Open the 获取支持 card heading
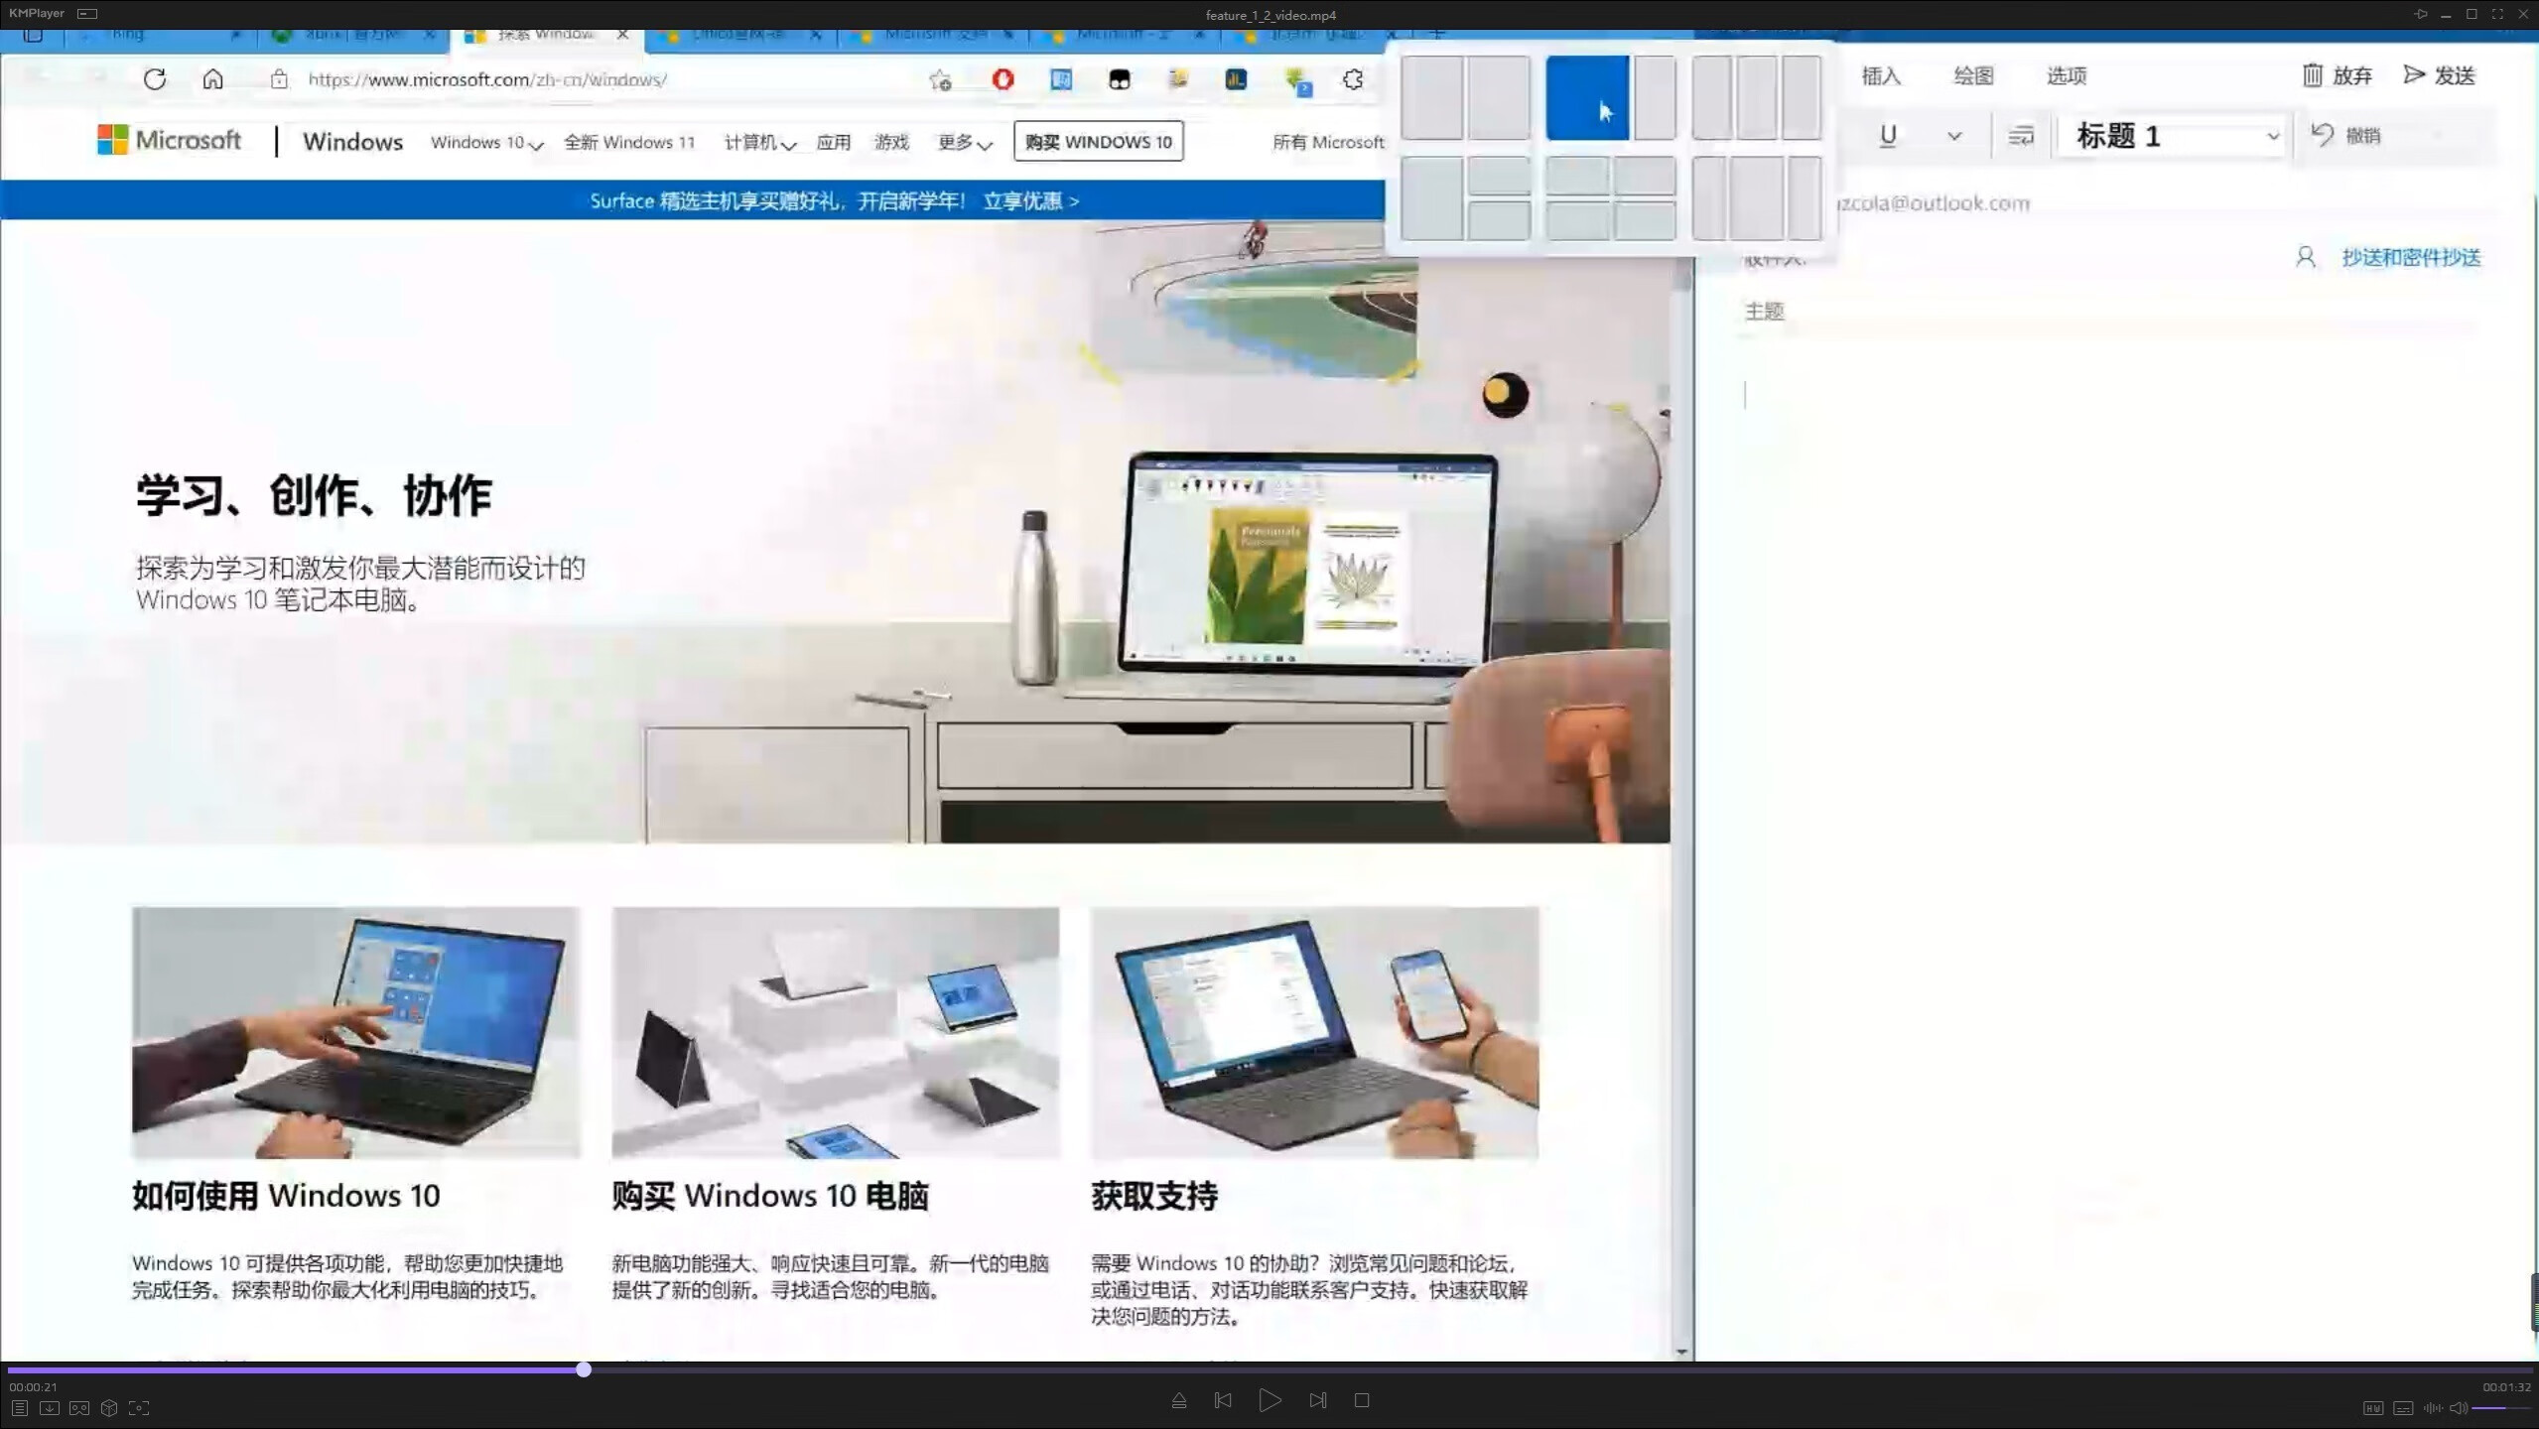2539x1429 pixels. click(1153, 1196)
